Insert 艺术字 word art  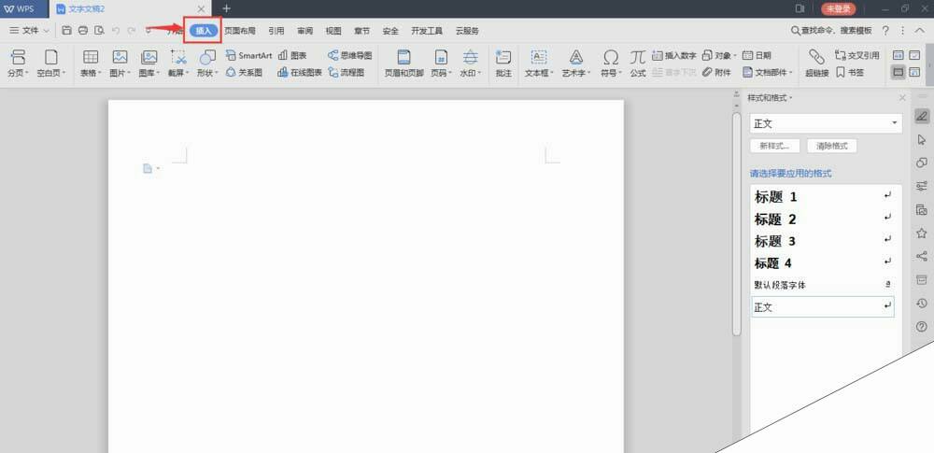[x=576, y=64]
